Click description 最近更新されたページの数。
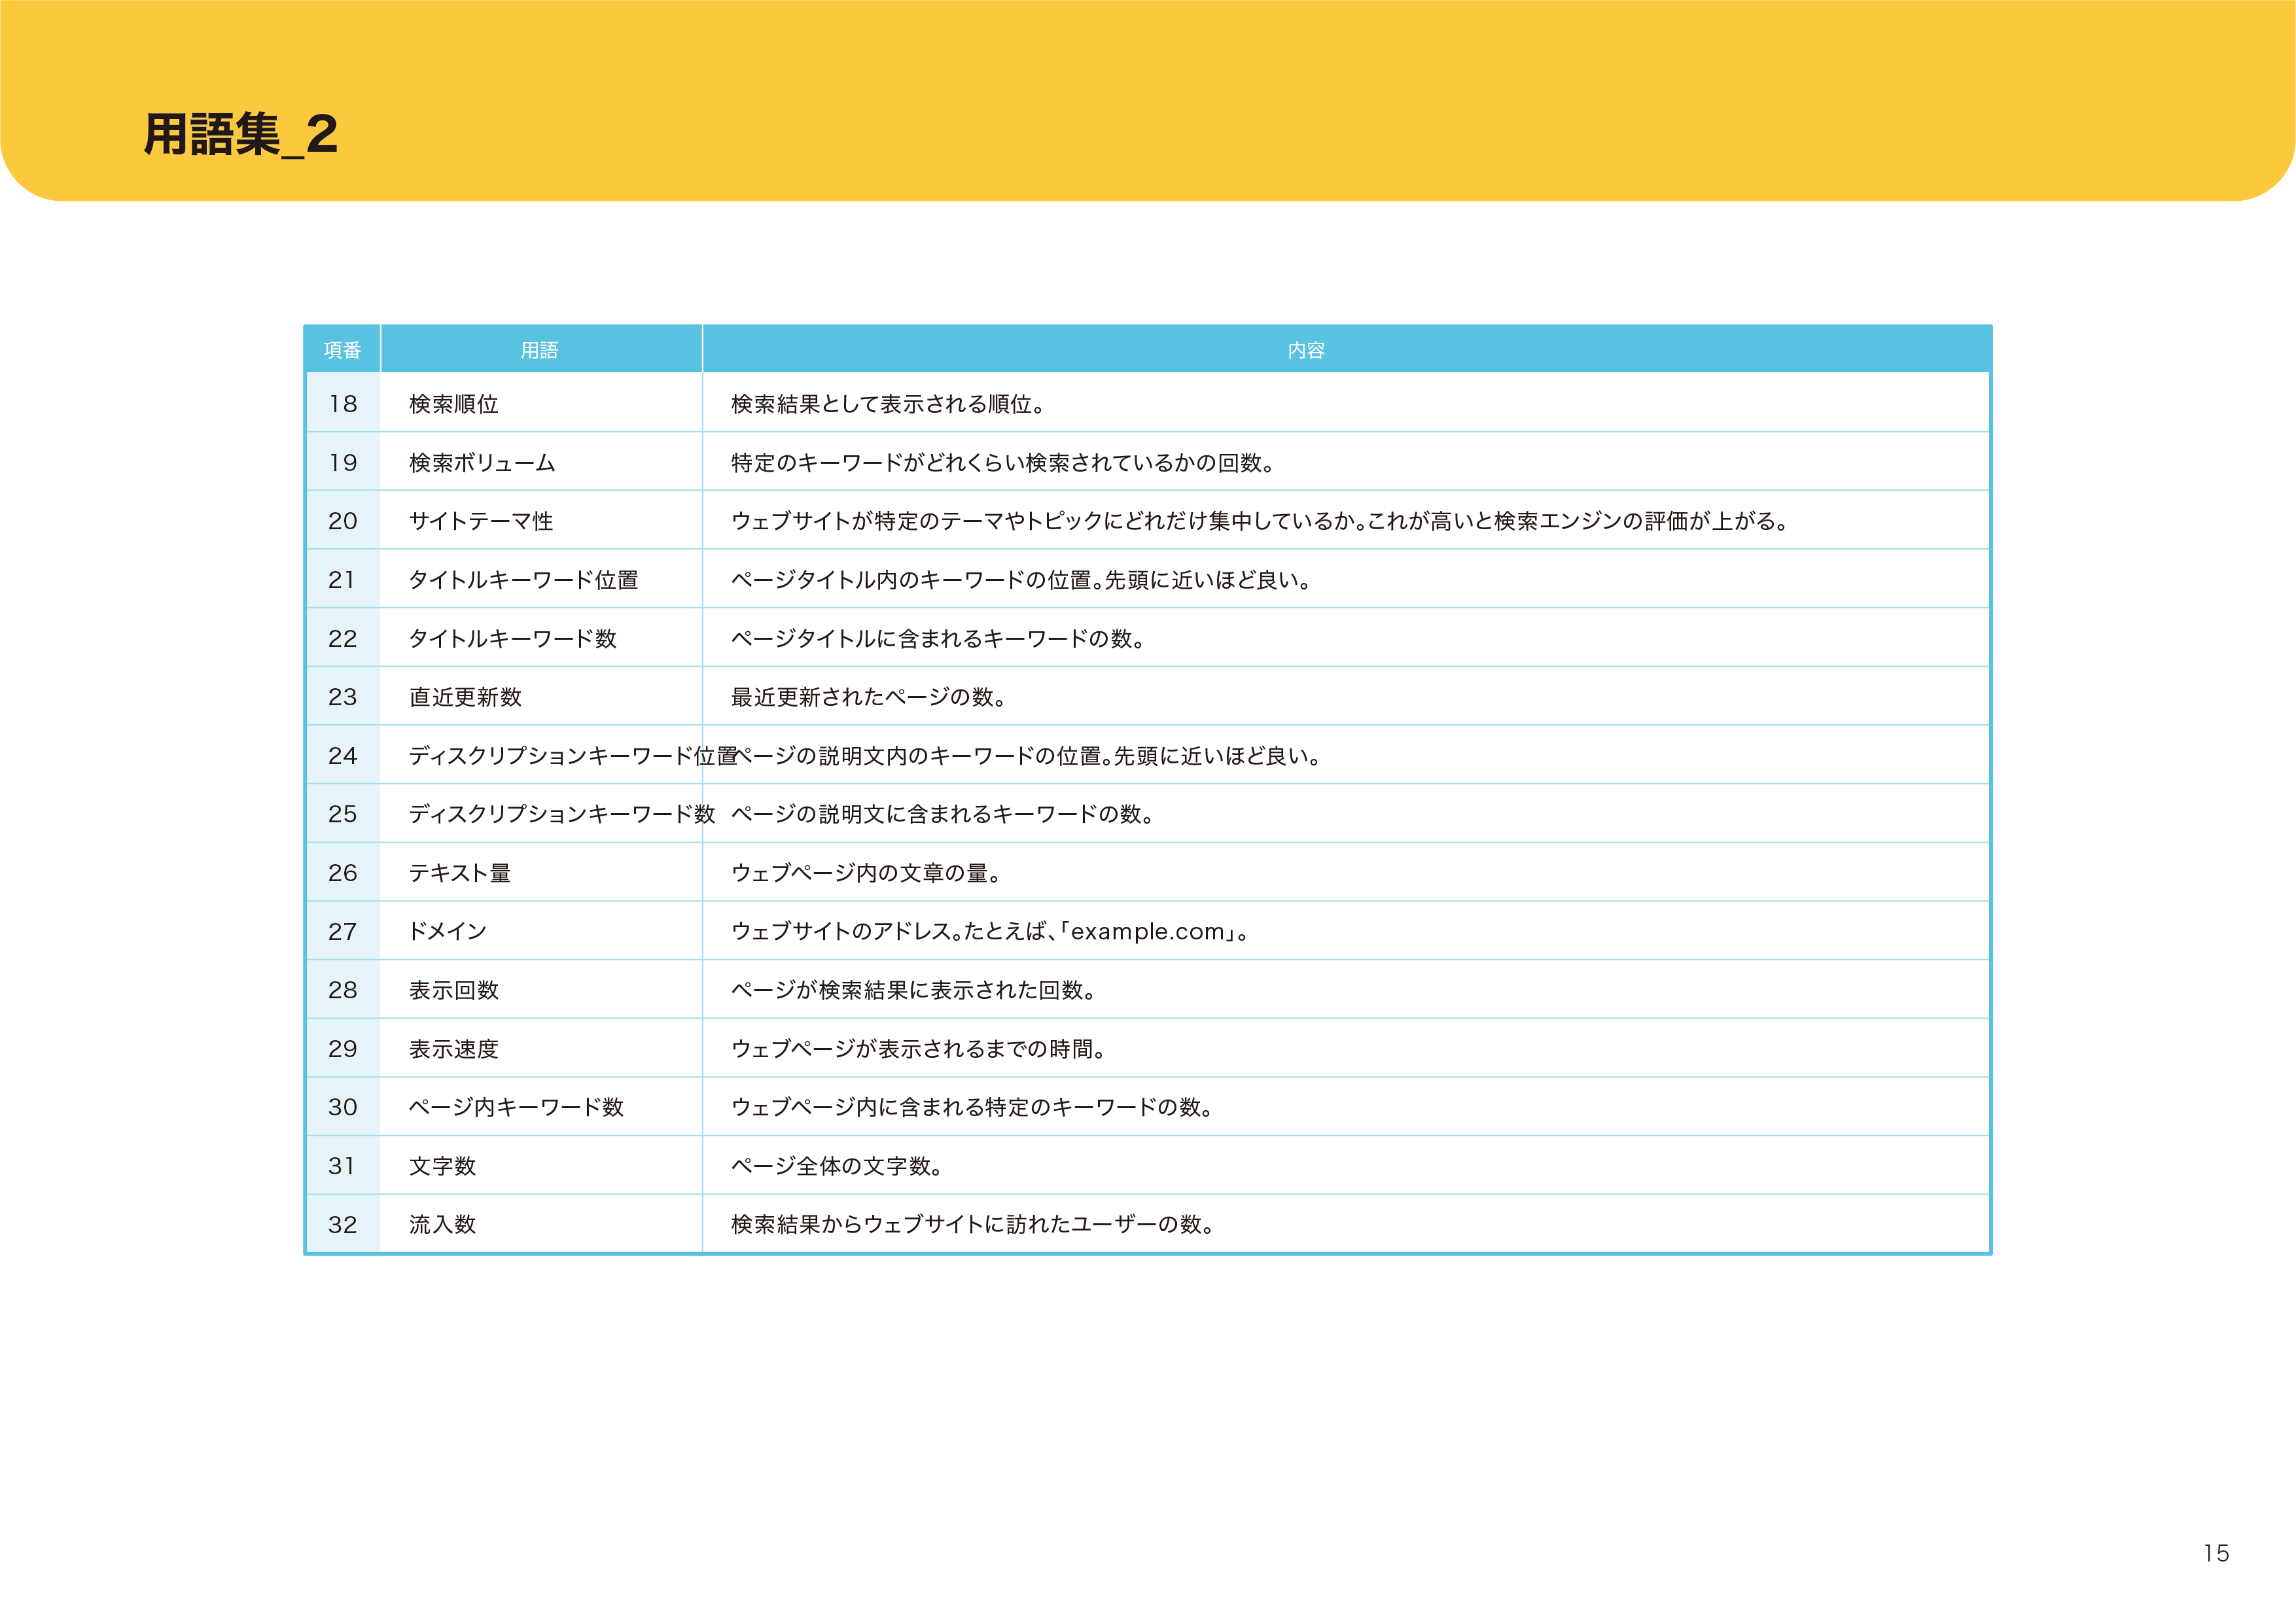The width and height of the screenshot is (2296, 1623). (868, 697)
